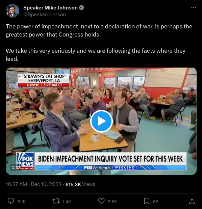Open the @SpeakerJohnson handle link
Image resolution: width=202 pixels, height=209 pixels.
[45, 15]
